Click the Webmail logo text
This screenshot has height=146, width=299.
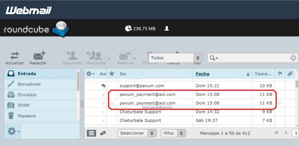click(x=29, y=10)
